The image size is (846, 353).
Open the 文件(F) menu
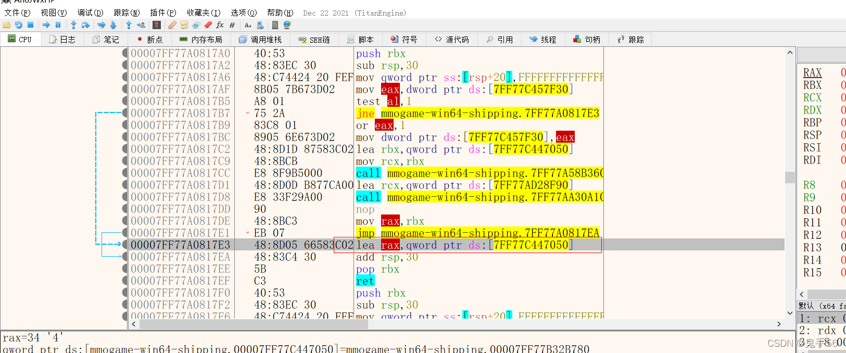tap(17, 12)
